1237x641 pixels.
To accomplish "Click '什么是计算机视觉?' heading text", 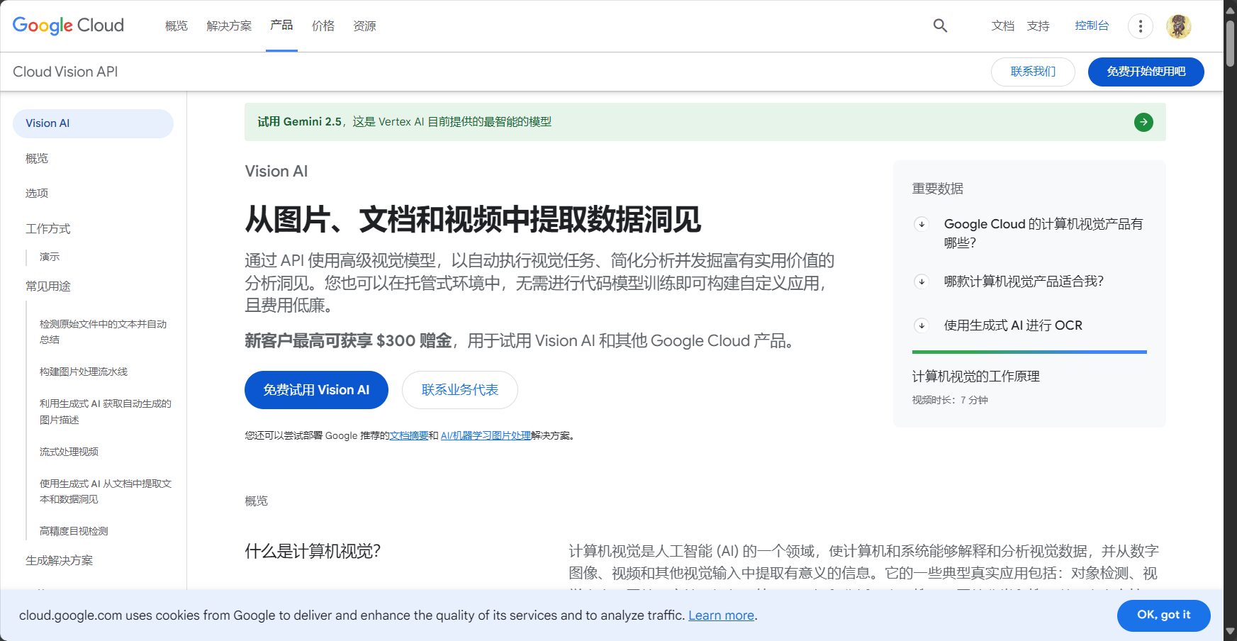I will (x=313, y=552).
